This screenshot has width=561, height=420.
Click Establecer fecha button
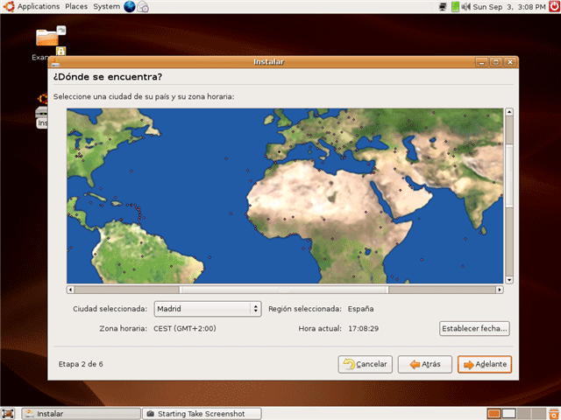pyautogui.click(x=474, y=329)
